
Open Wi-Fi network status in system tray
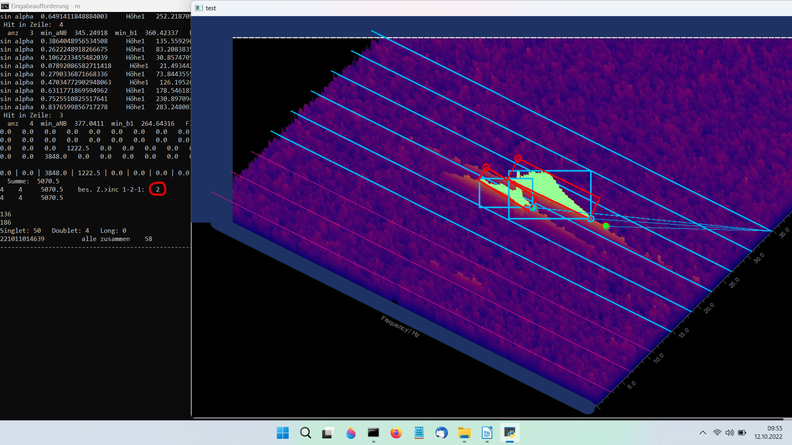tap(717, 433)
